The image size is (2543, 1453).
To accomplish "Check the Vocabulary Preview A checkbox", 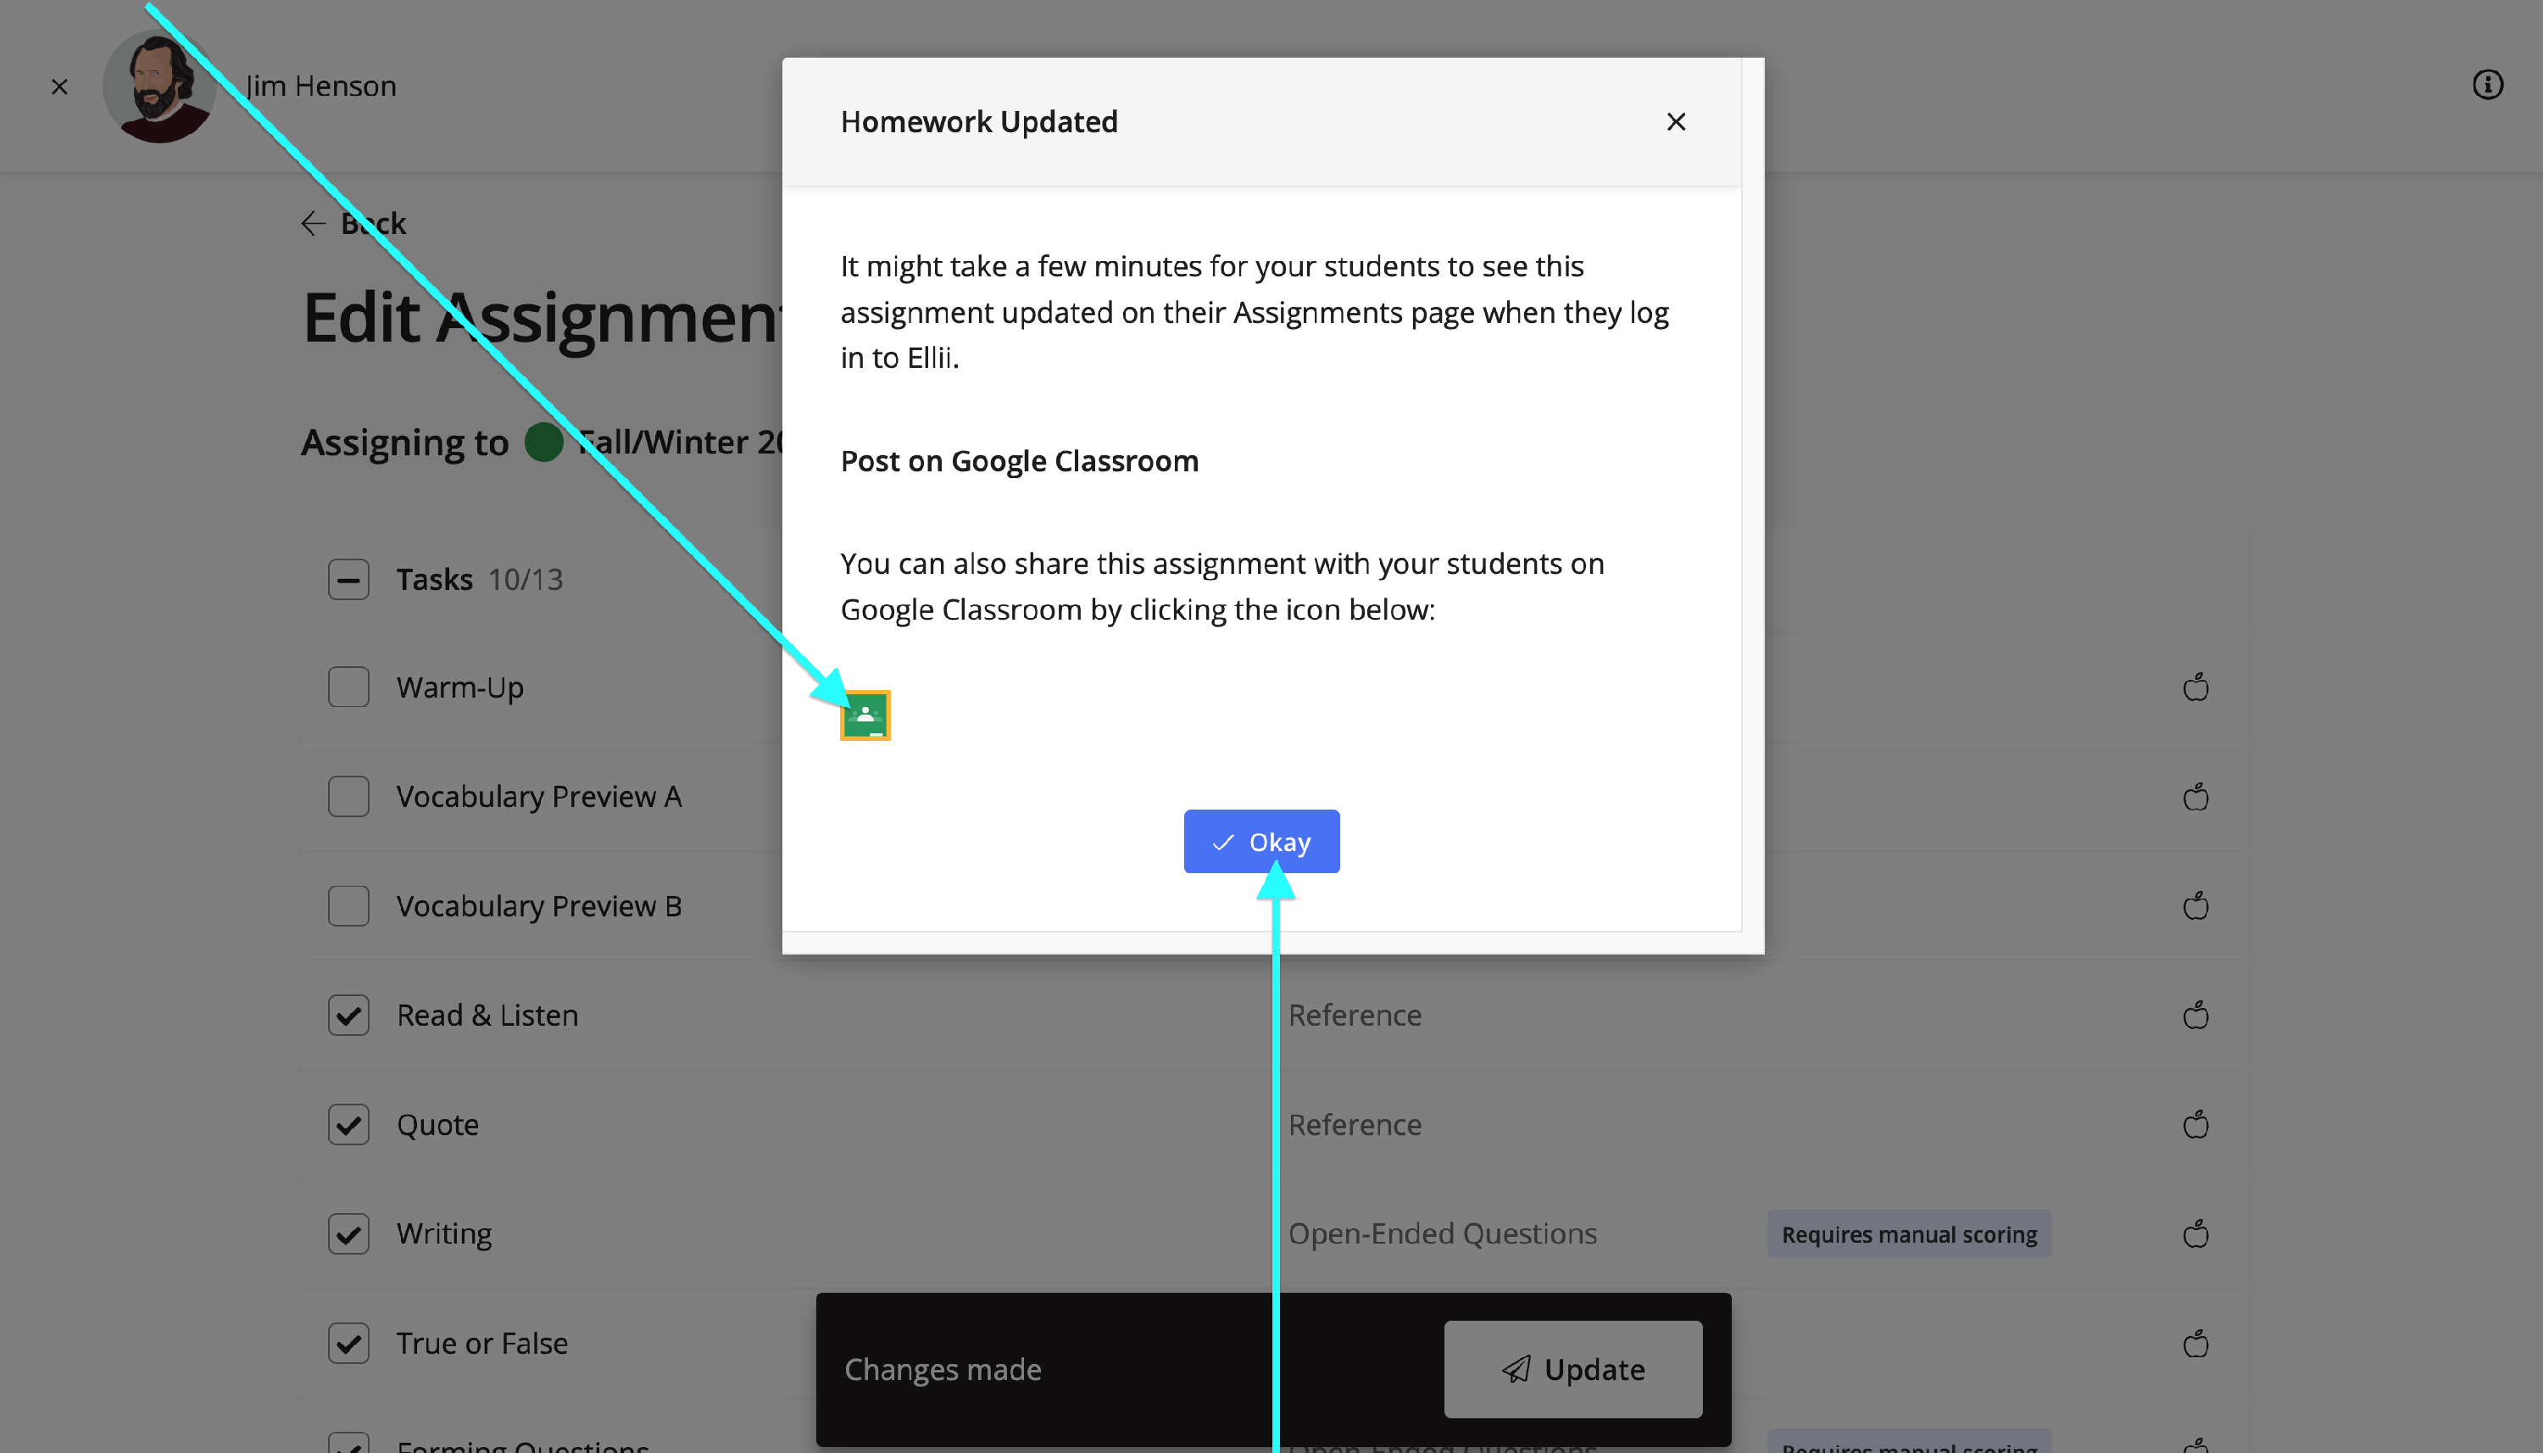I will pos(348,796).
